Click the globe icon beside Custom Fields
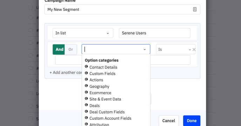 coord(86,73)
